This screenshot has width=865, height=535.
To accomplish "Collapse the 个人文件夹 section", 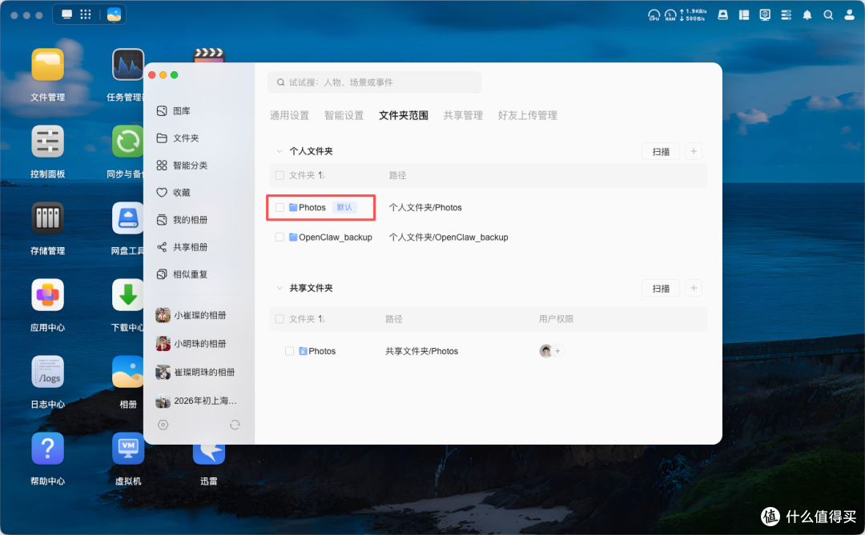I will point(280,151).
